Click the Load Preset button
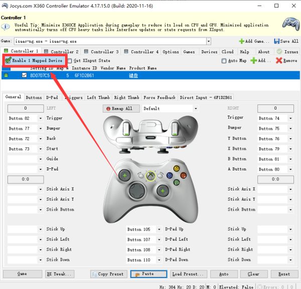This screenshot has height=289, width=301. tap(189, 274)
